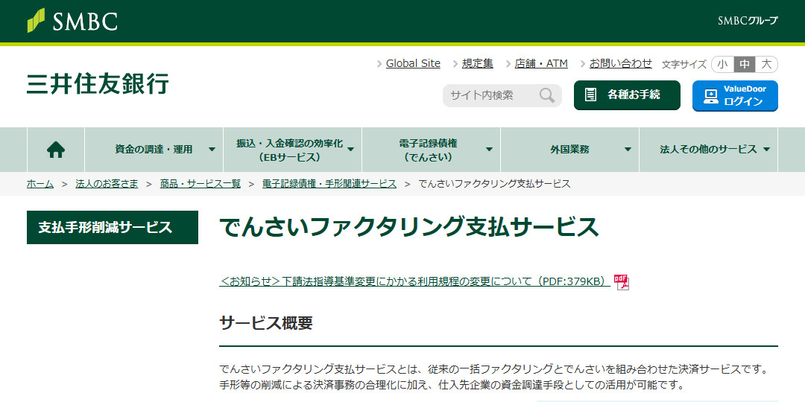Viewport: 805px width, 402px height.
Task: Click the ValueDoor computer icon
Action: 711,96
